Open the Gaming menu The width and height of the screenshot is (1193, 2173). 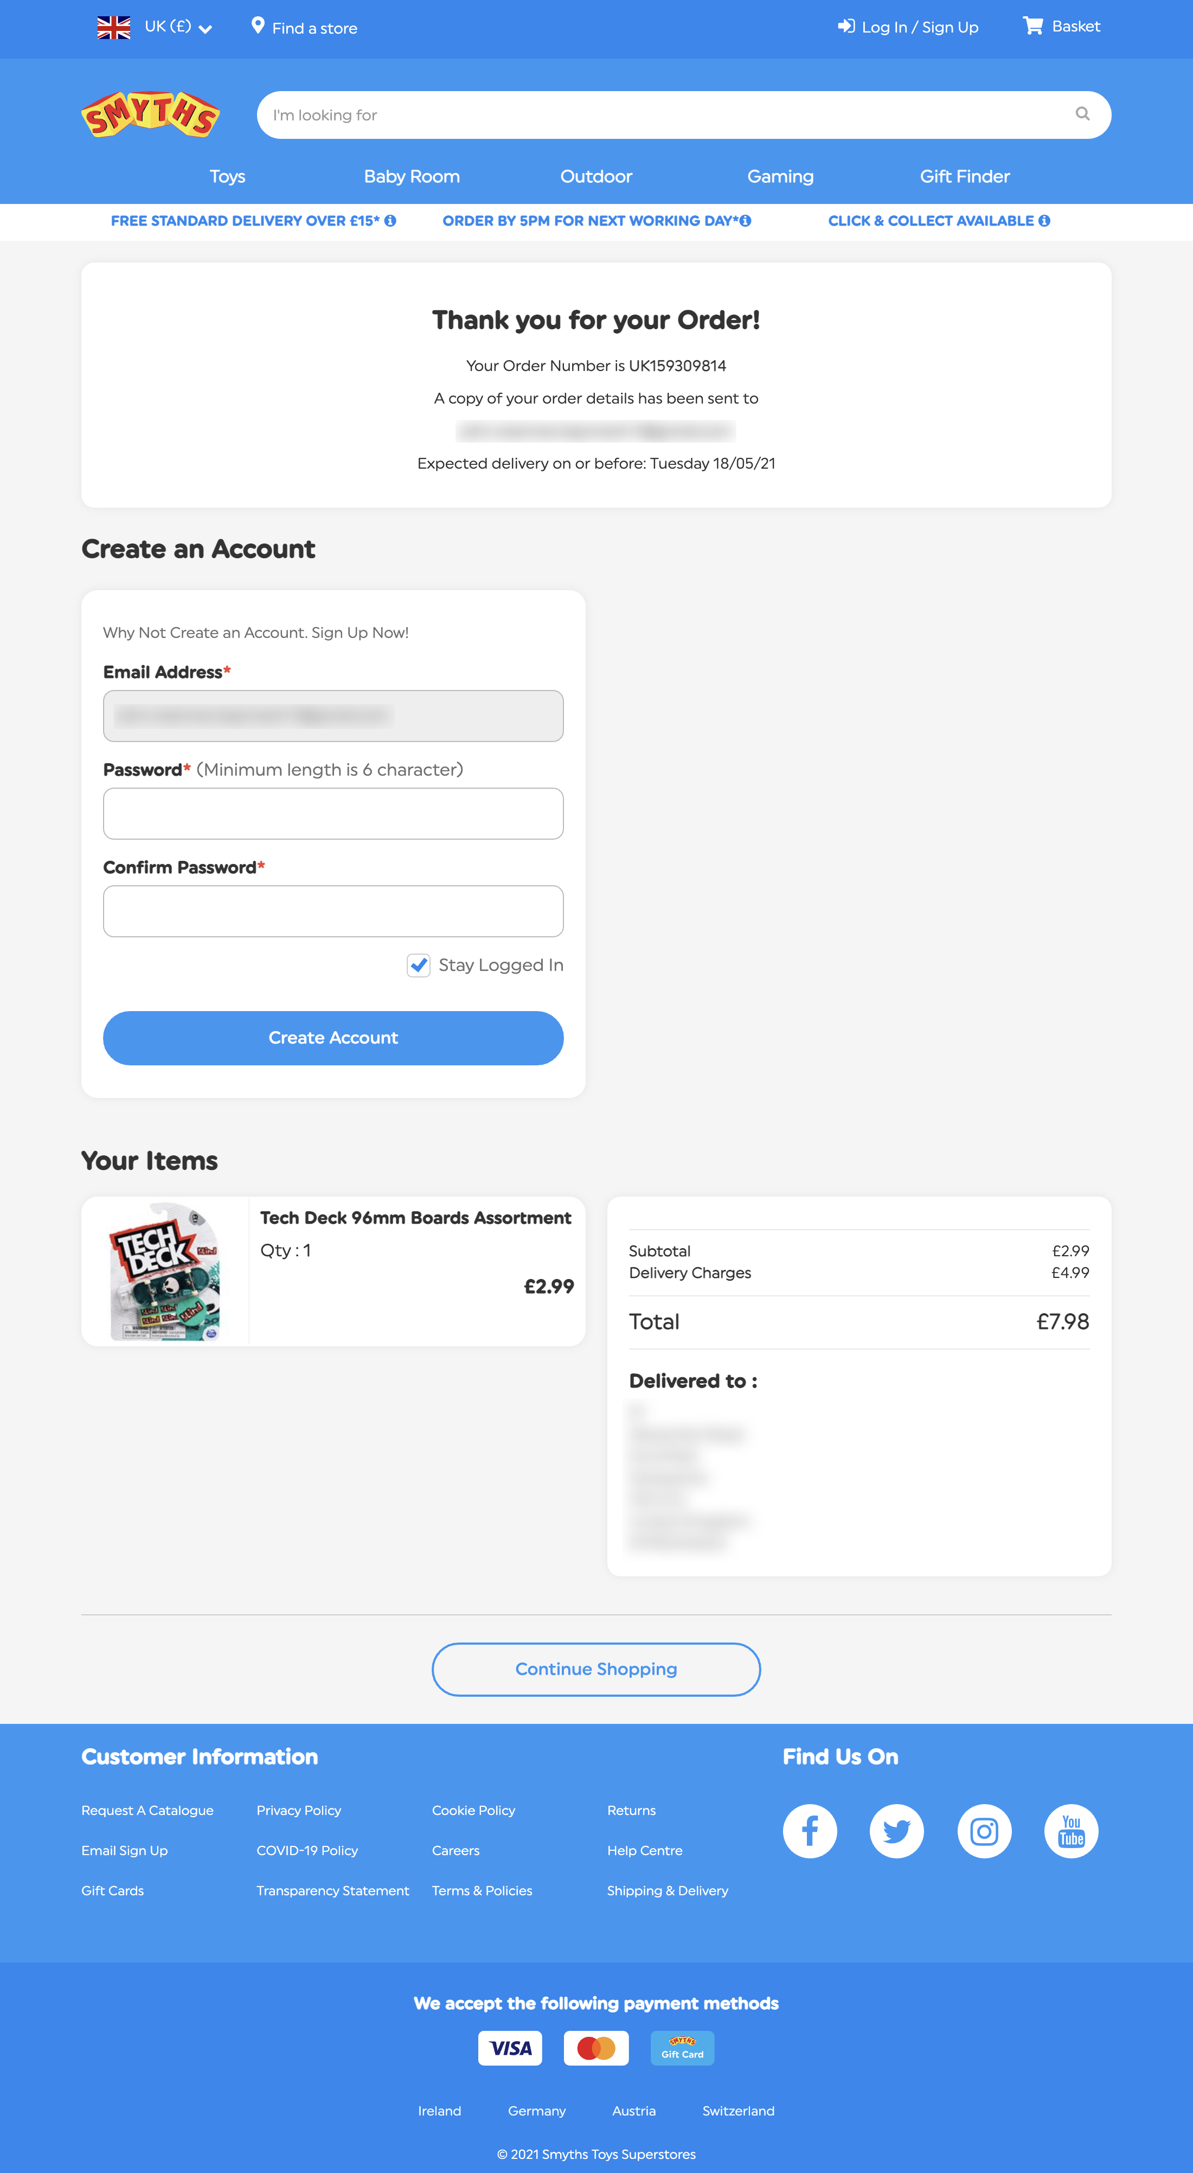click(x=780, y=176)
